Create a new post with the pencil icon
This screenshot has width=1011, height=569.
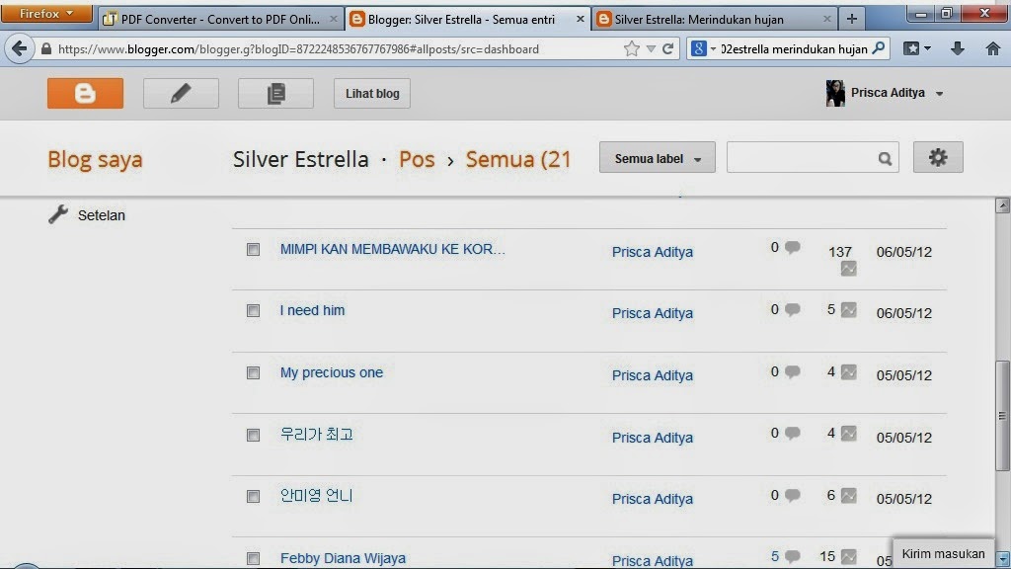point(181,93)
